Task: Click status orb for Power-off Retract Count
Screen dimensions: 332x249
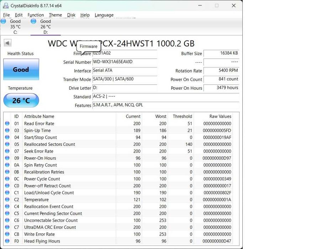Action: tap(7, 185)
